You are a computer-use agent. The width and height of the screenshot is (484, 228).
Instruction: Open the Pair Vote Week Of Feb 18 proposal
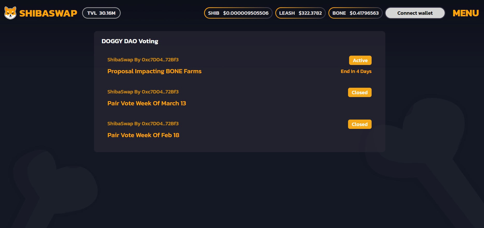(x=143, y=135)
